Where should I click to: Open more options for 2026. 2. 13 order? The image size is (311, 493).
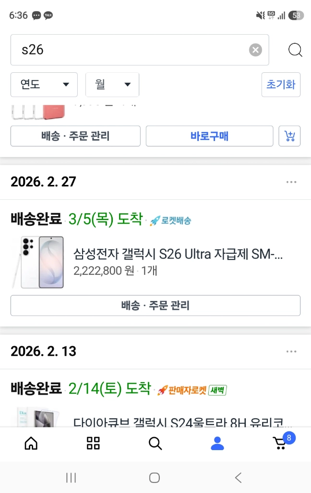coord(291,351)
